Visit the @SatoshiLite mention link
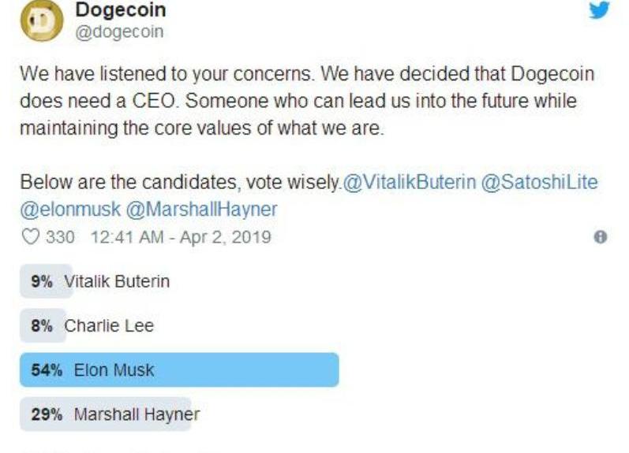 coord(541,183)
